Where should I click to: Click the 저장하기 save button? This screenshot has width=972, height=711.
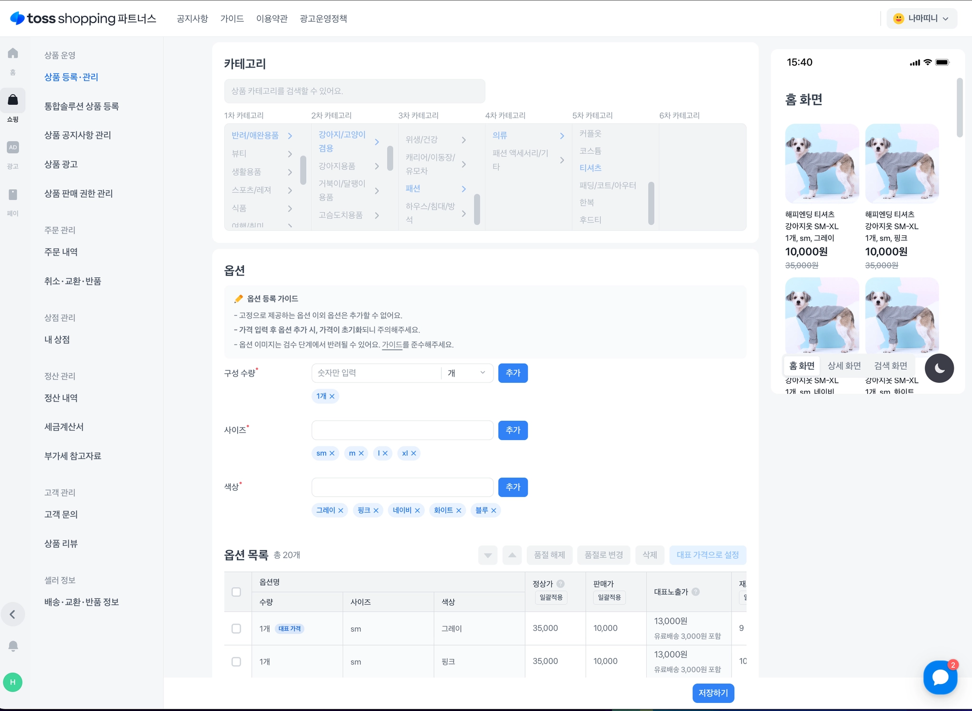point(713,693)
